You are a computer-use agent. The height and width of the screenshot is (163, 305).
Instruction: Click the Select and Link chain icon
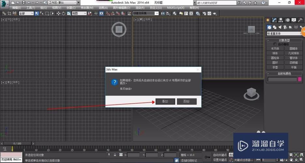4,13
